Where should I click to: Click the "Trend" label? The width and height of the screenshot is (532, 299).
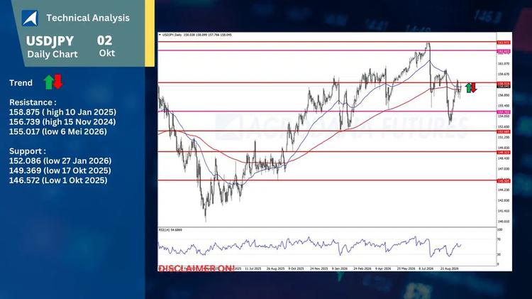(21, 83)
